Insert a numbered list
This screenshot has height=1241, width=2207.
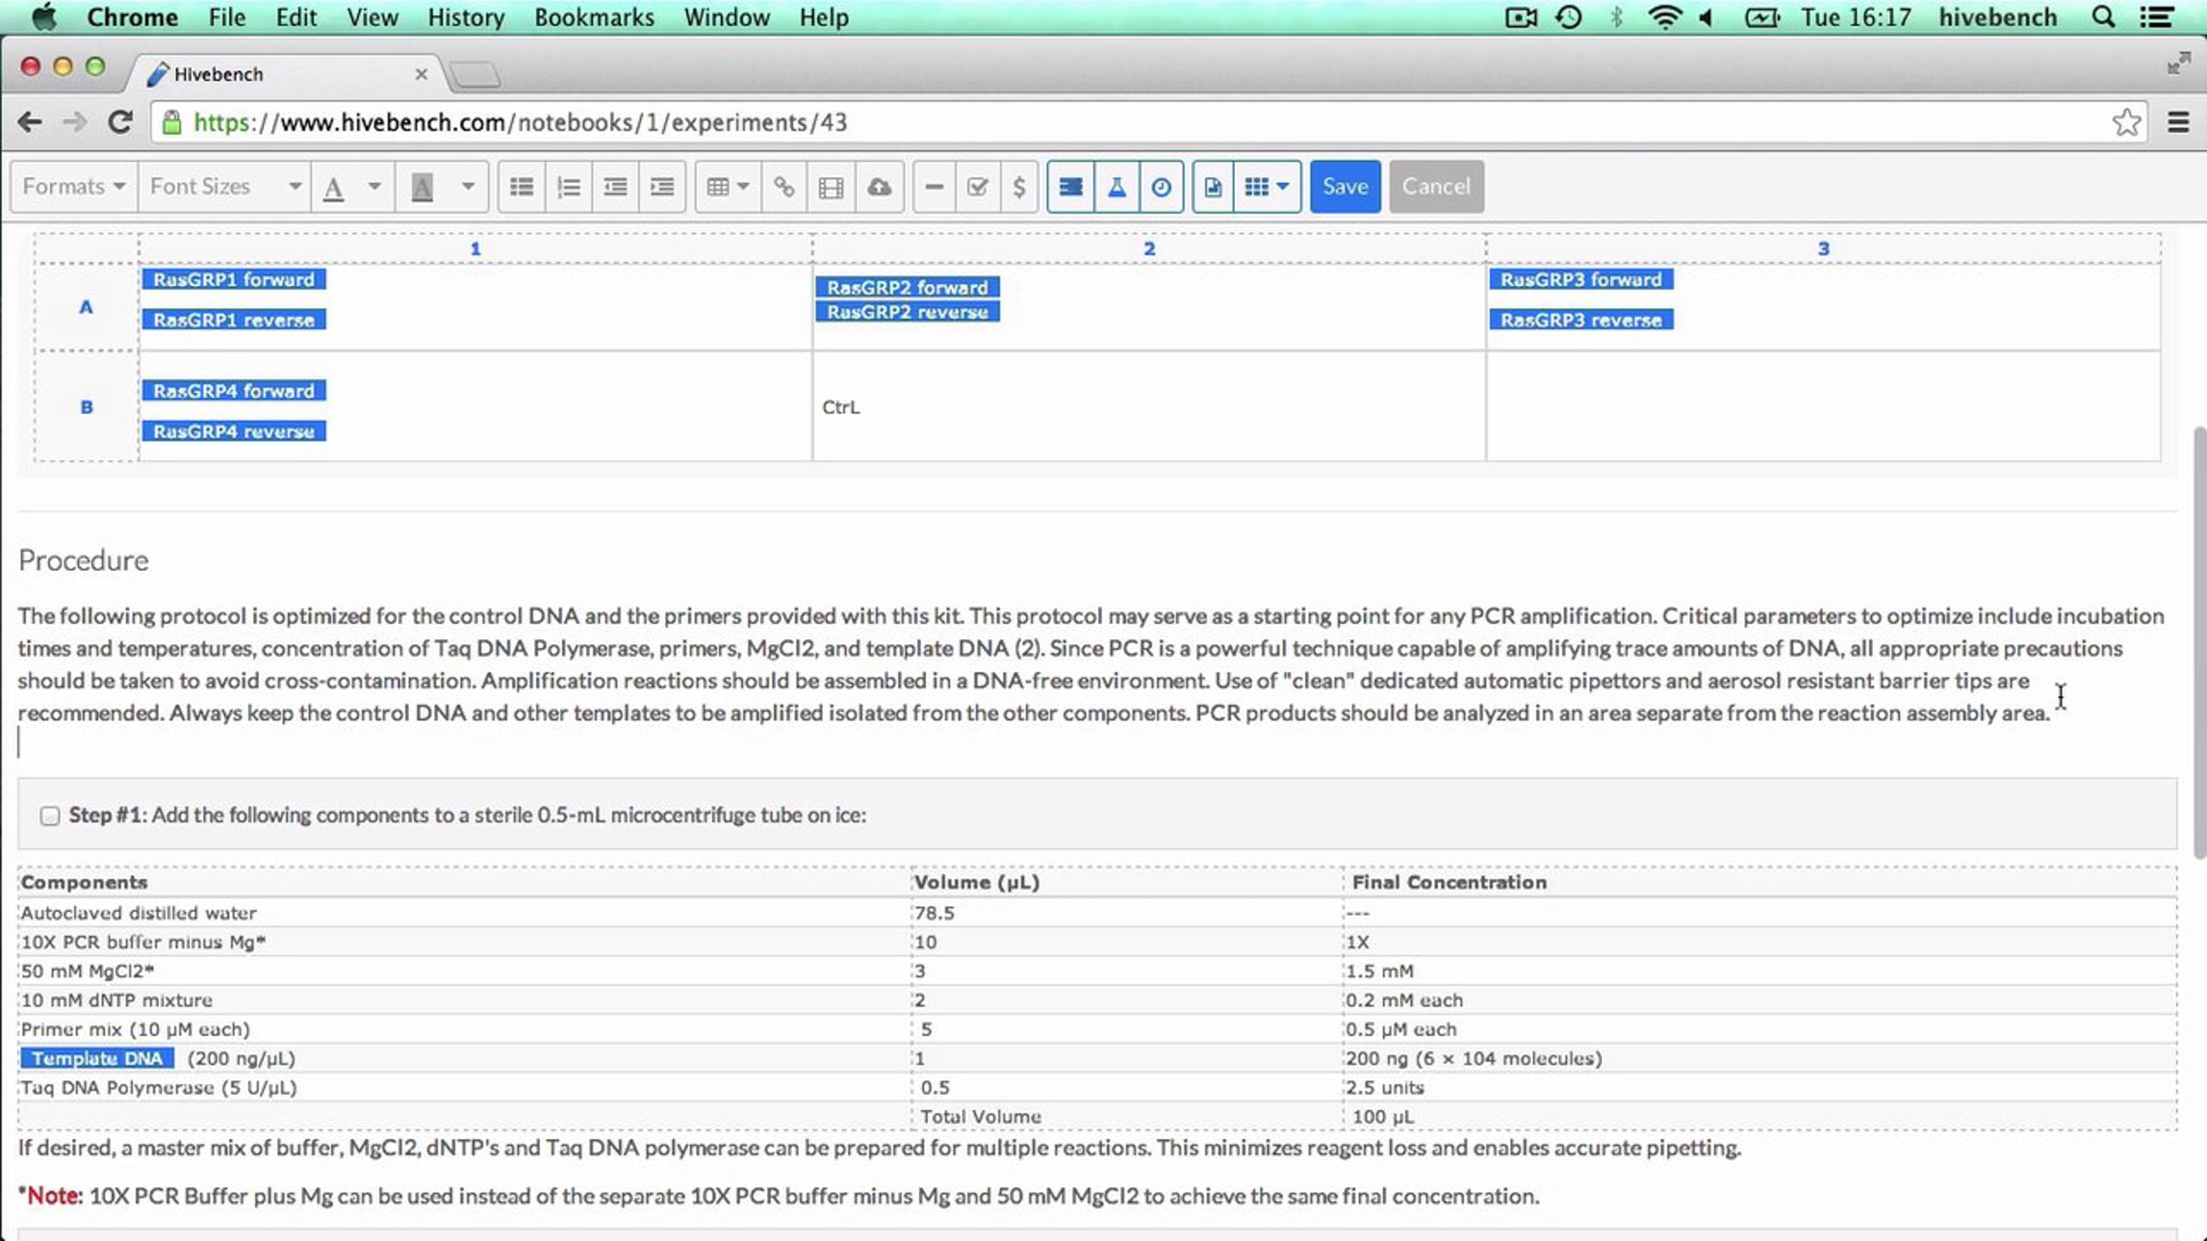click(568, 188)
